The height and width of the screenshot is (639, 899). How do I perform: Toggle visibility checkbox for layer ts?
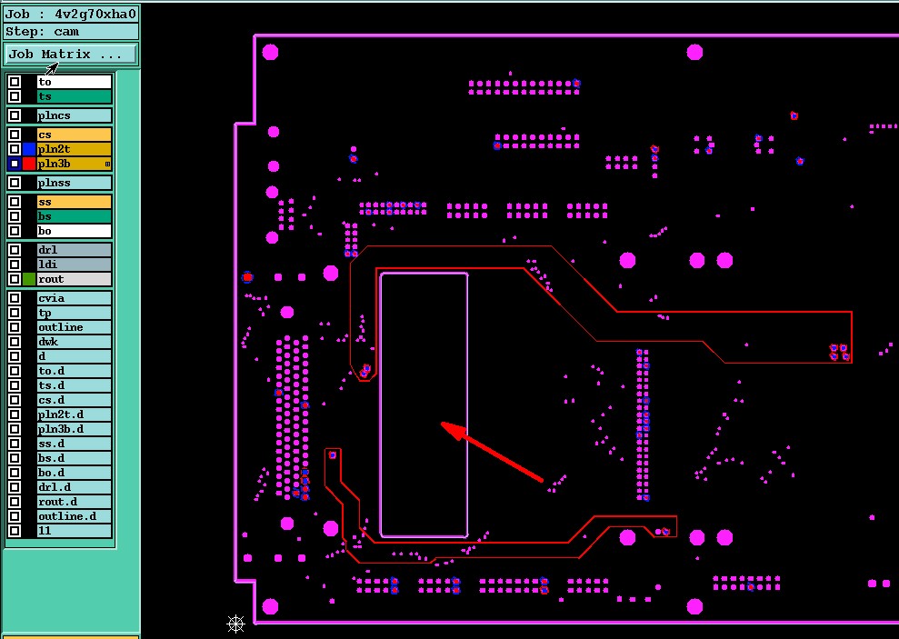[15, 96]
